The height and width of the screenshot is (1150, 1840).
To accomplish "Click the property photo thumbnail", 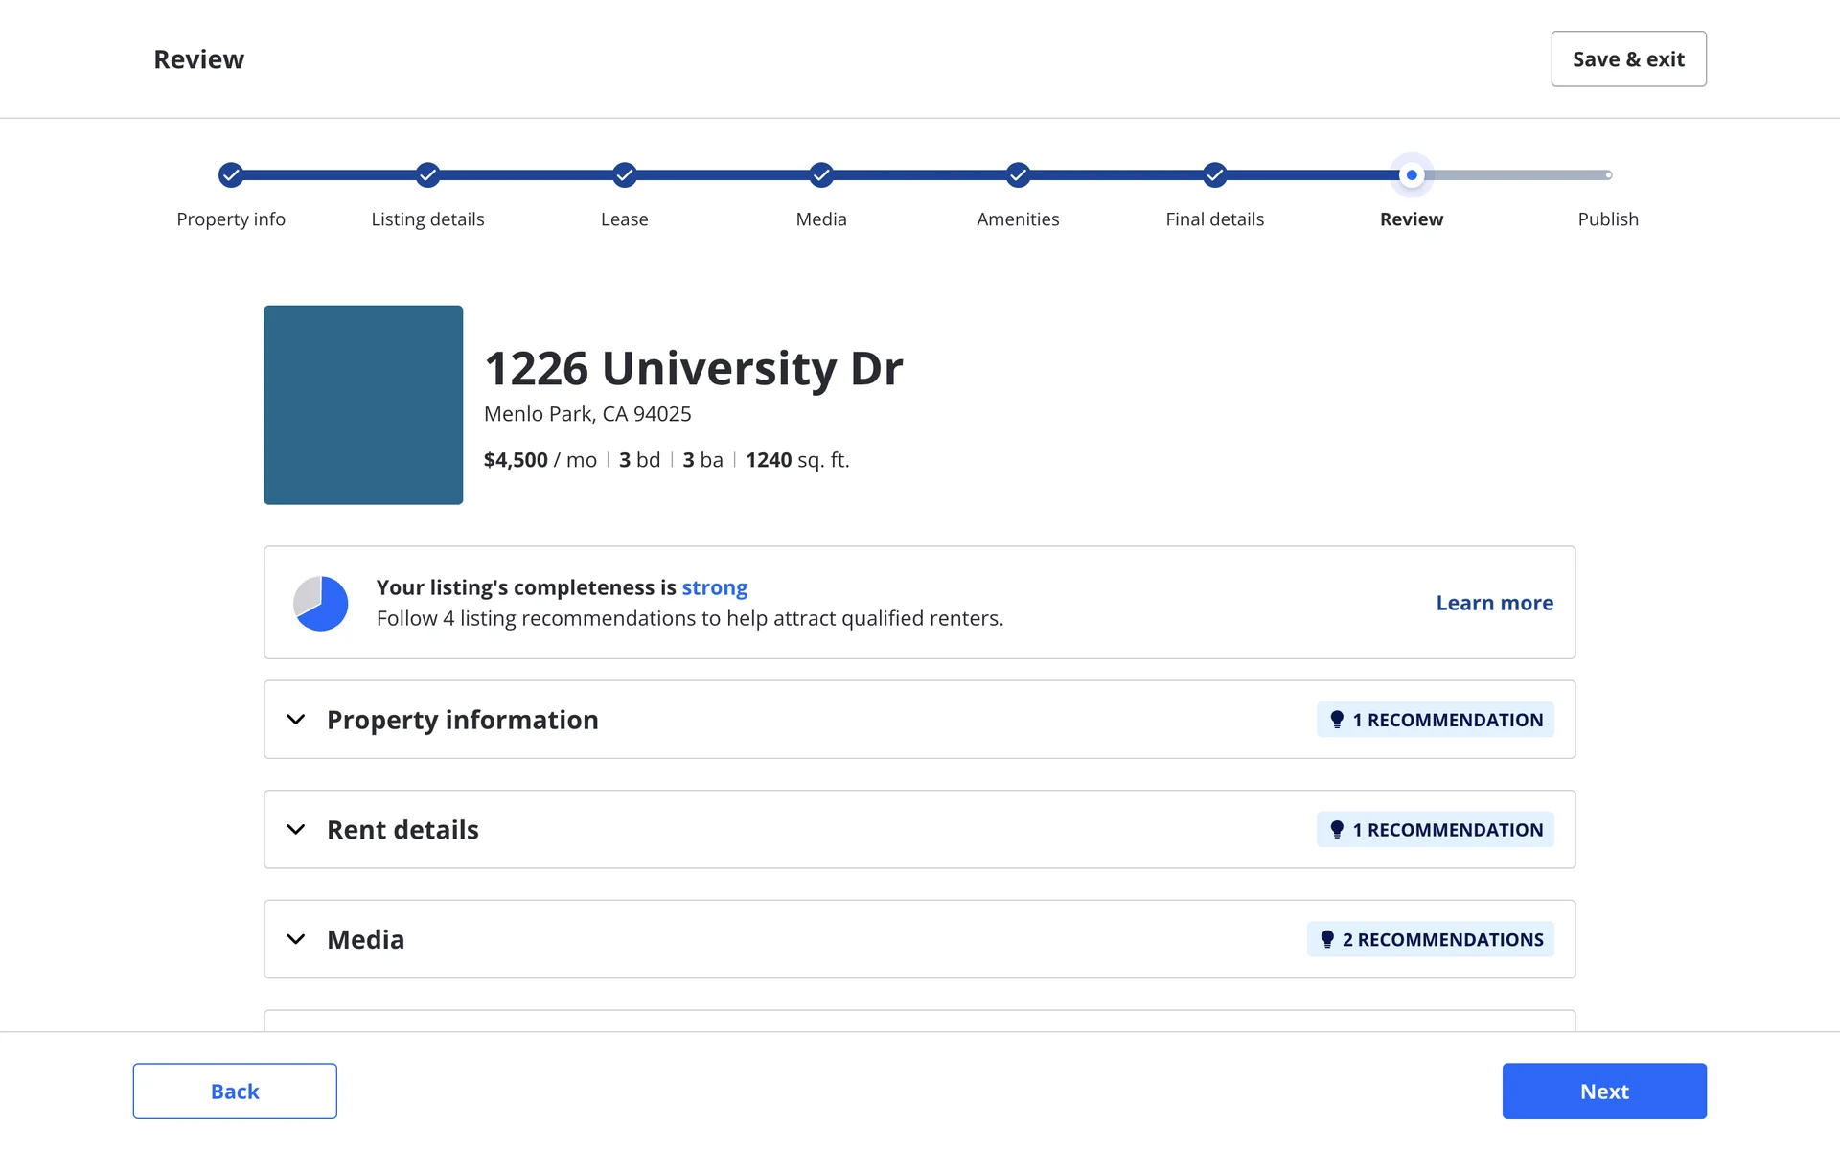I will click(x=363, y=404).
